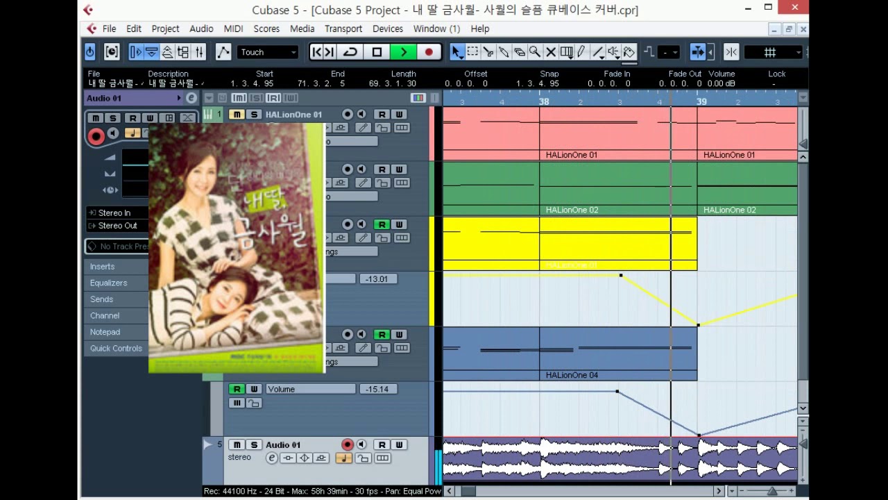Select HALionOne 04 event in timeline
Viewport: 888px width, 500px height.
pyautogui.click(x=570, y=353)
